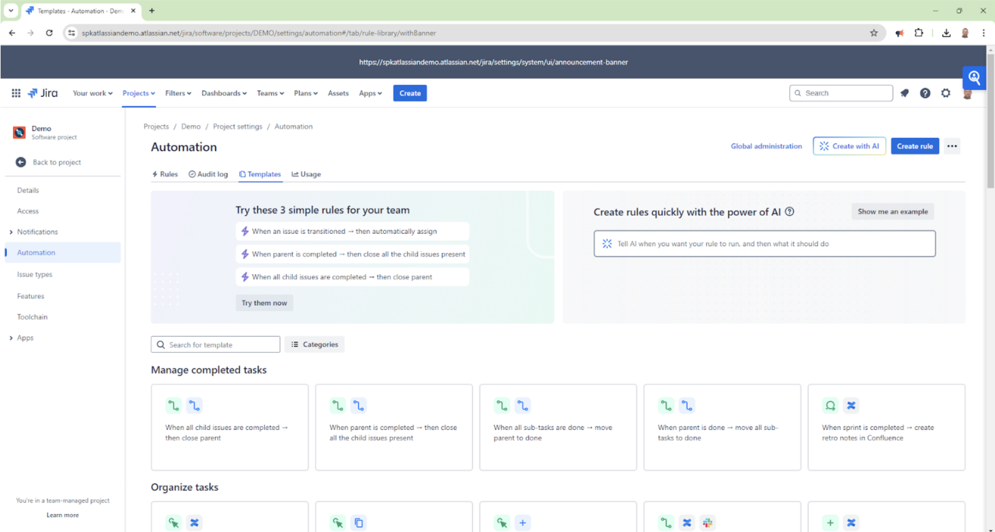Open more actions ellipsis next to Create rule
Image resolution: width=995 pixels, height=532 pixels.
(x=952, y=146)
